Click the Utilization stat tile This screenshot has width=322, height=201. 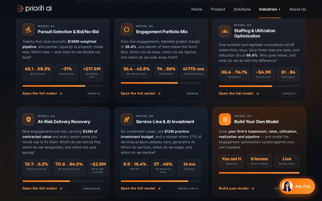[x=234, y=74]
